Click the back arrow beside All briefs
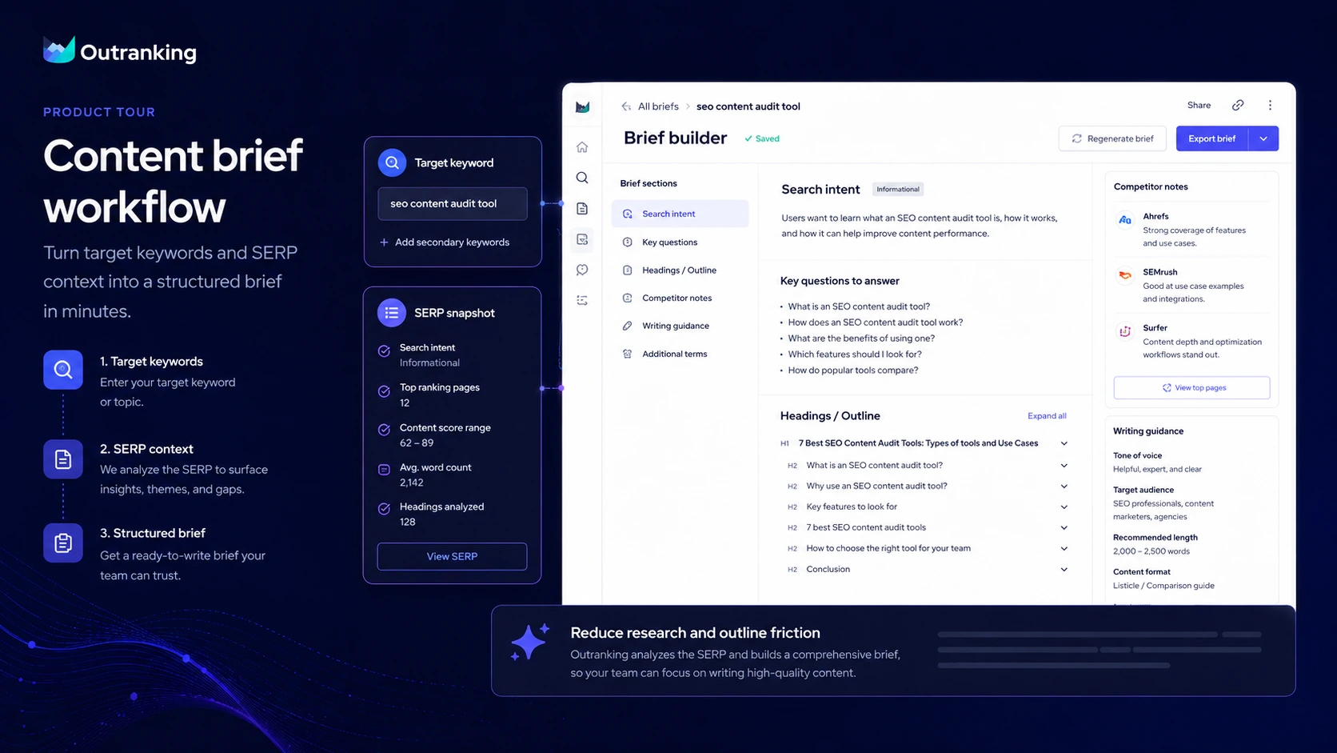Screen dimensions: 1337x753 point(626,106)
